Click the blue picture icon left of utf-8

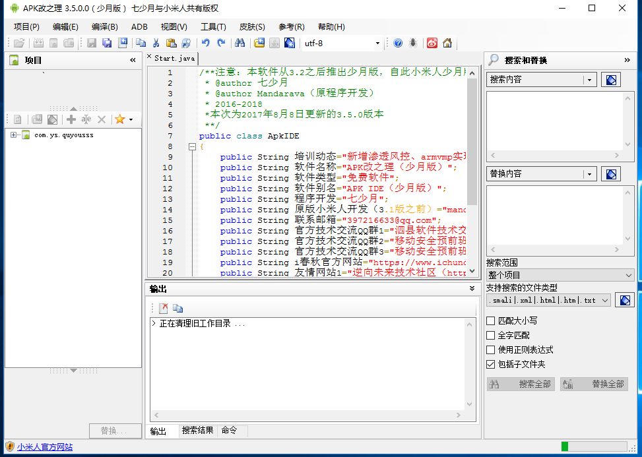pyautogui.click(x=290, y=43)
